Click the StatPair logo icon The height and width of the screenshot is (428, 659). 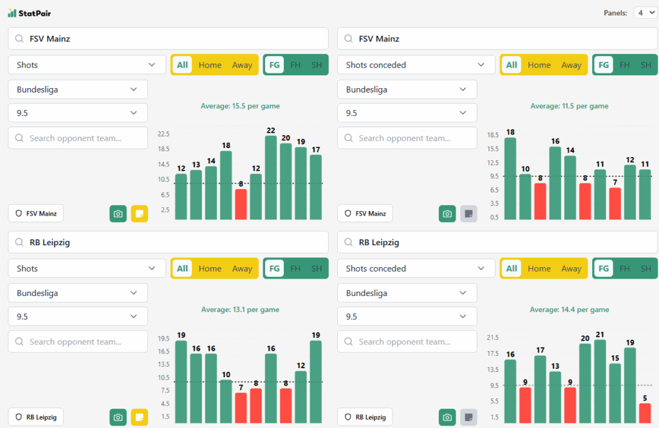[12, 13]
